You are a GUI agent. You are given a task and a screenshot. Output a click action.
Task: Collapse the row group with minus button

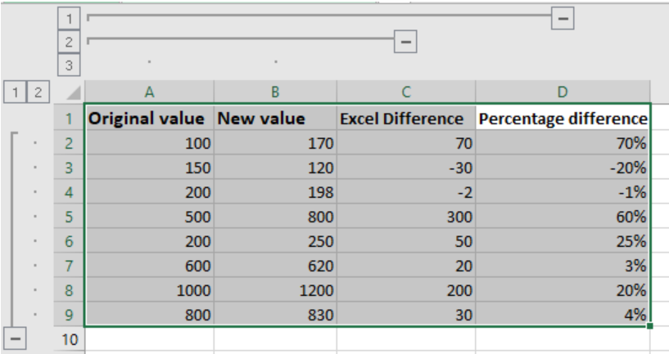[15, 338]
